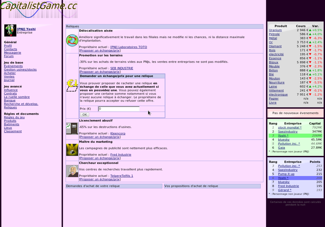Open the Batiments link
The width and height of the screenshot is (325, 227).
coord(12,124)
